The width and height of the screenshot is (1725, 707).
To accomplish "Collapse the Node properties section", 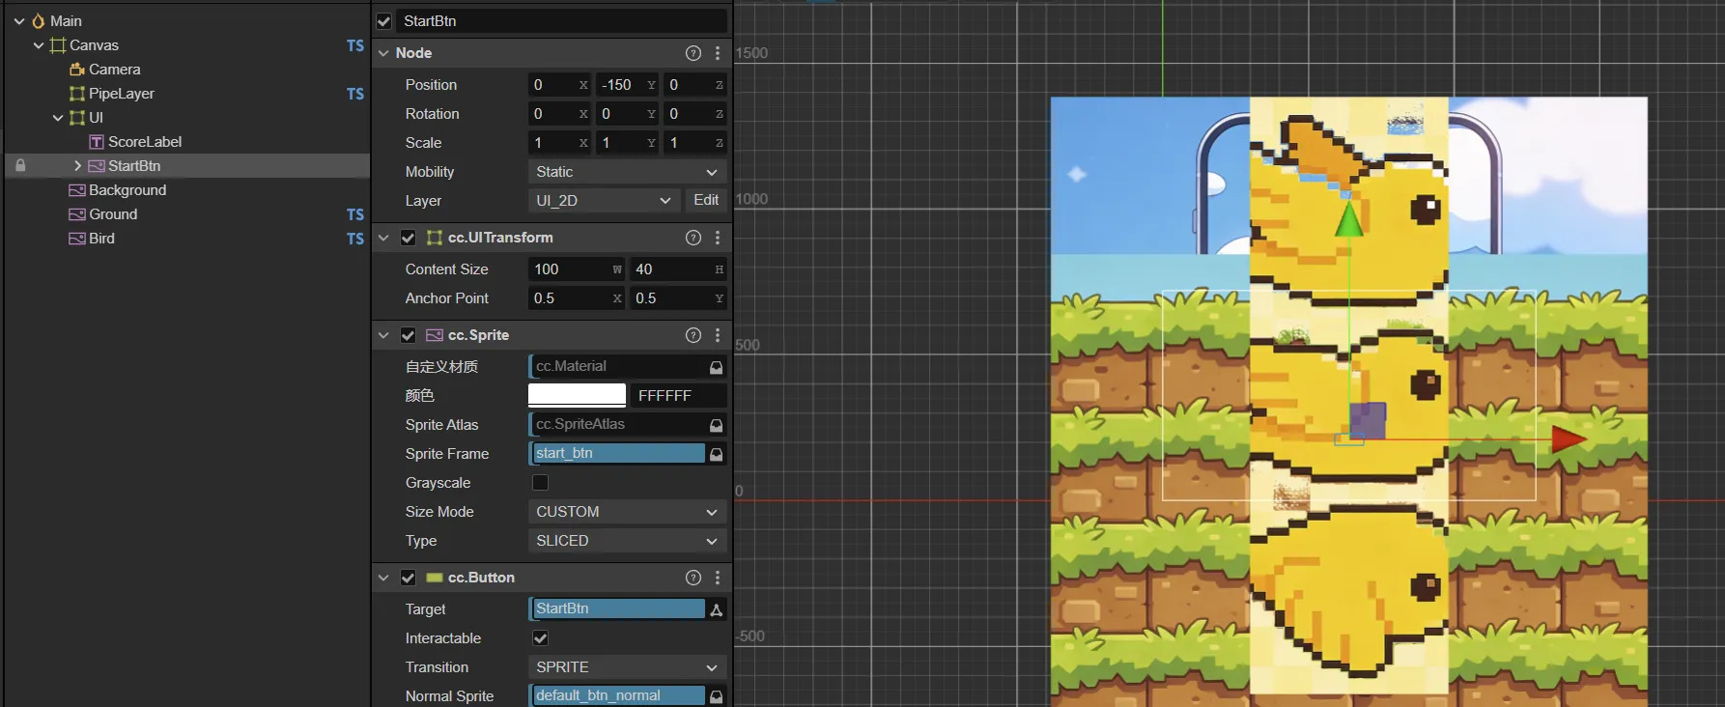I will coord(383,53).
